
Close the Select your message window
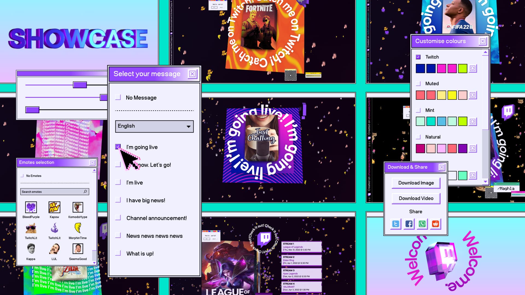192,74
